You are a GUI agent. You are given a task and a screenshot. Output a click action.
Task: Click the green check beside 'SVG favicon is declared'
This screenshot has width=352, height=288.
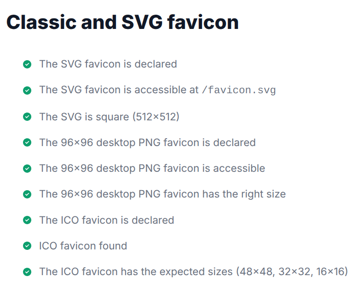coord(27,64)
